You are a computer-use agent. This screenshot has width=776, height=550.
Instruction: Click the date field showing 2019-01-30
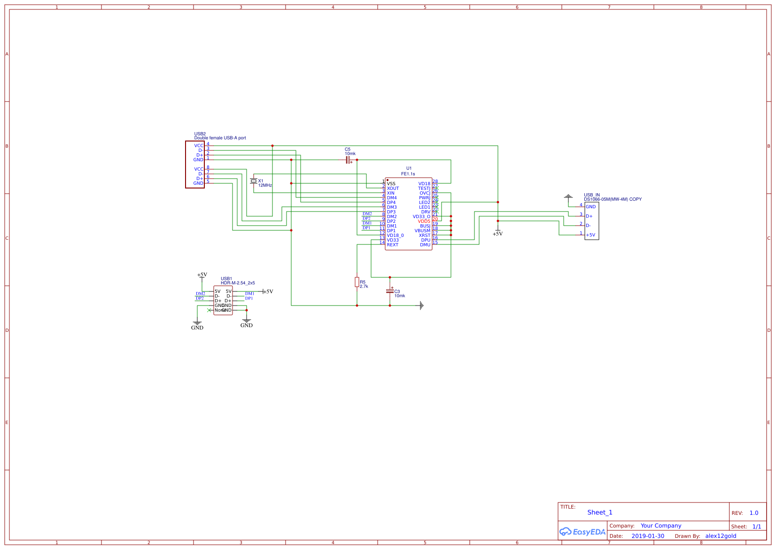[648, 536]
